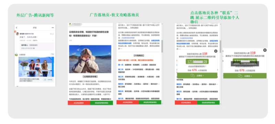Viewport: 275px width, 124px height.
Task: Click the WeChat logo in the standalone popup
Action: [240, 76]
